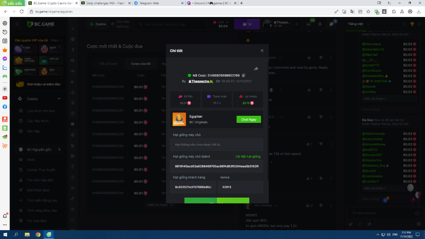Open Thespectre's profile link in the dialog
The width and height of the screenshot is (425, 239).
[200, 81]
